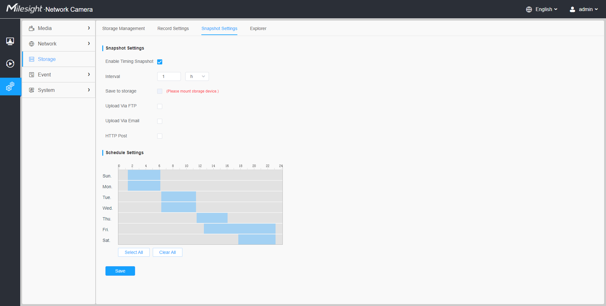The image size is (606, 306).
Task: Click the Media camera icon
Action: 32,28
